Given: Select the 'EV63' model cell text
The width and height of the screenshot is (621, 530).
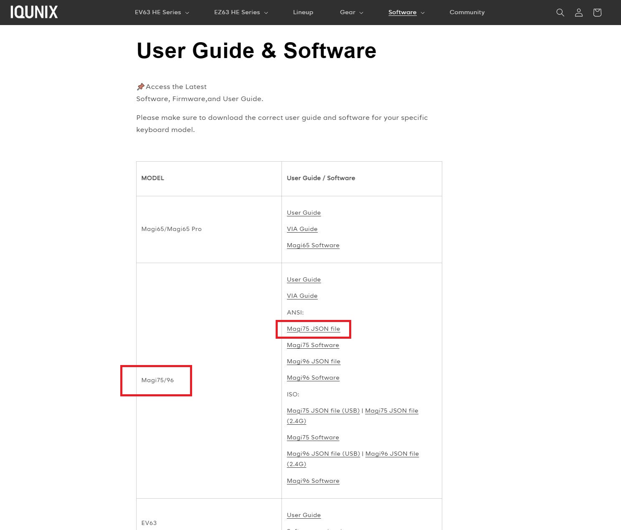Looking at the screenshot, I should click(149, 523).
